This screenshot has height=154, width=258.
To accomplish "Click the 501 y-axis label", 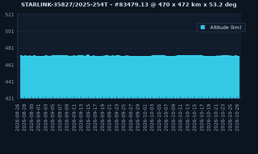I will pos(9,31).
